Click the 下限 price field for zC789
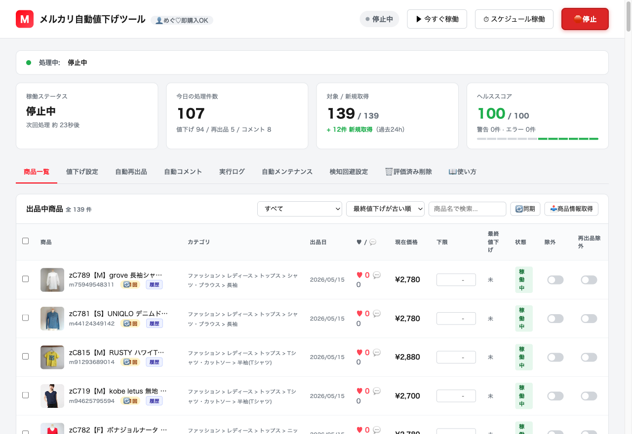 point(456,280)
